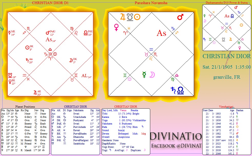Select birth date Sat. 21/1/1905 text
Viewport: 252px width, 156px height.
pos(217,67)
